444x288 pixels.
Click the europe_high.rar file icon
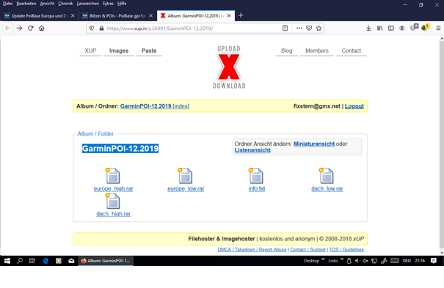click(113, 176)
